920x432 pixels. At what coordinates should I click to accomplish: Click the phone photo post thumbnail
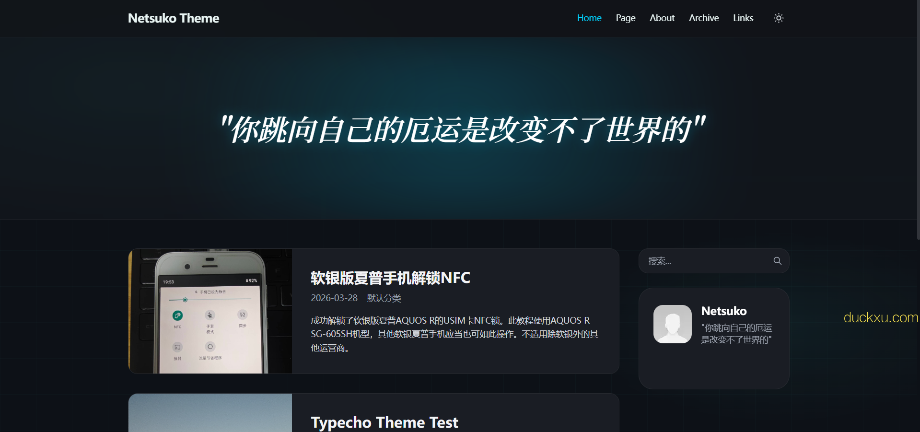[x=210, y=311]
